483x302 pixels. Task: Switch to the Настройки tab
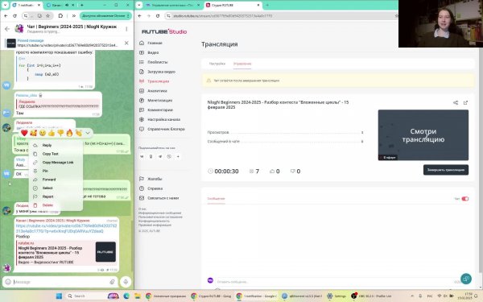click(x=217, y=64)
